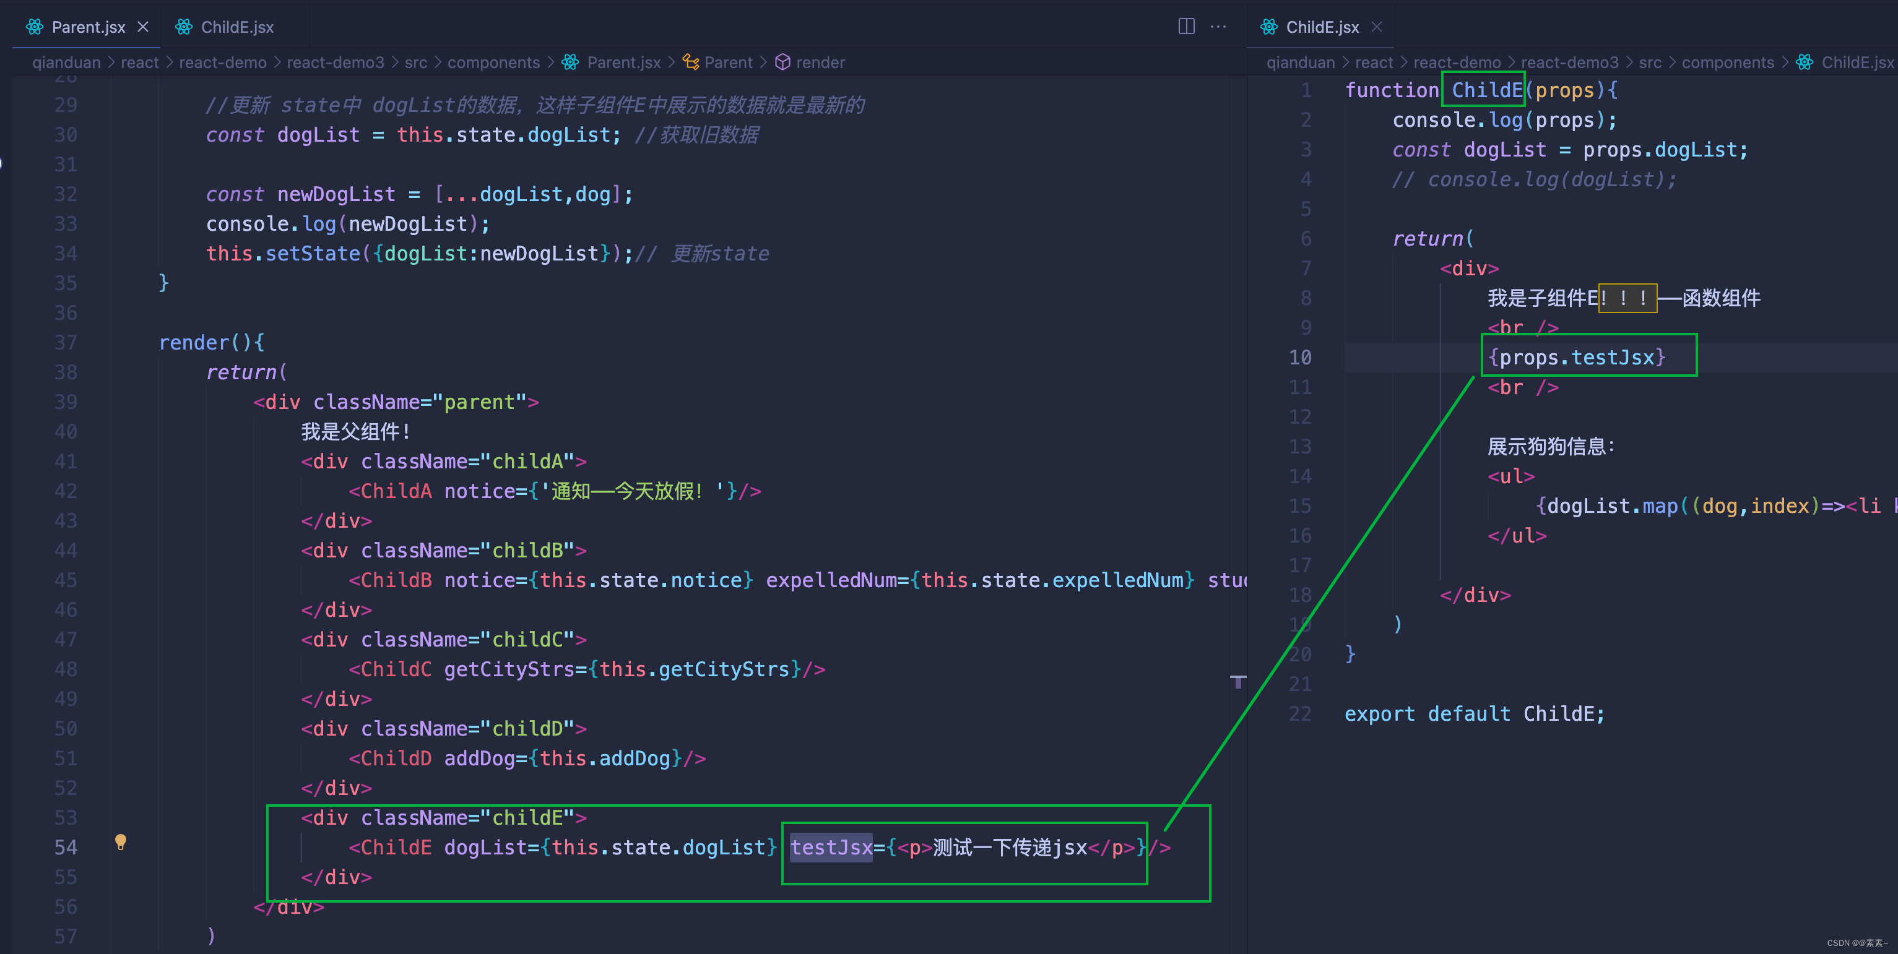Screen dimensions: 1898x954
Task: Click 'this.setState' on line 34
Action: point(283,253)
